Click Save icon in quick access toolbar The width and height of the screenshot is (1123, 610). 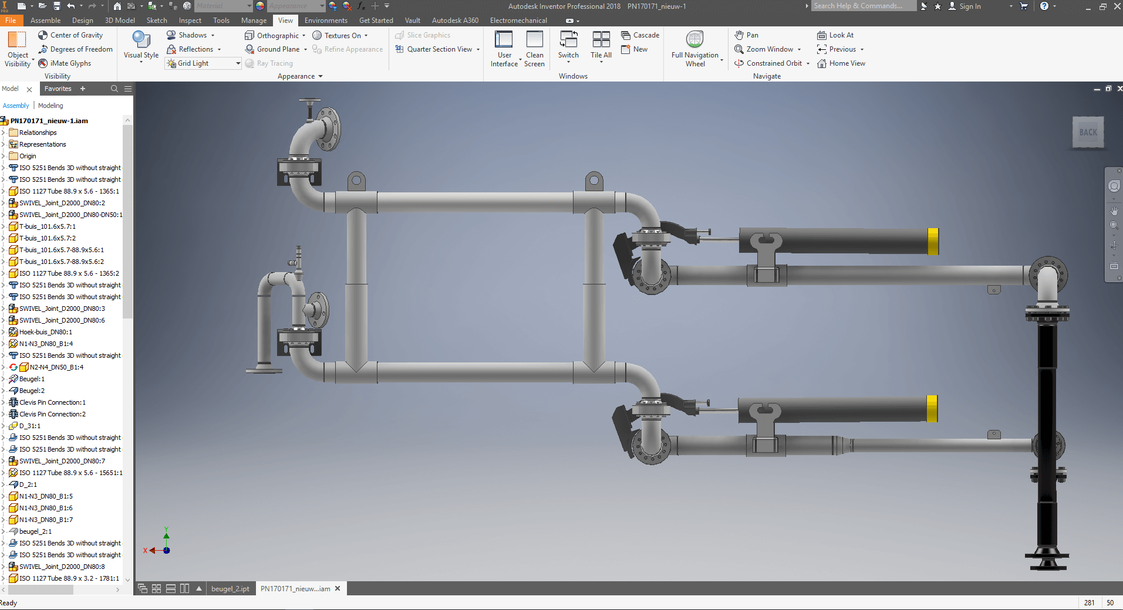pos(57,6)
